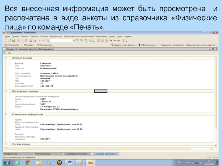Open the Файл menu

click(7, 36)
